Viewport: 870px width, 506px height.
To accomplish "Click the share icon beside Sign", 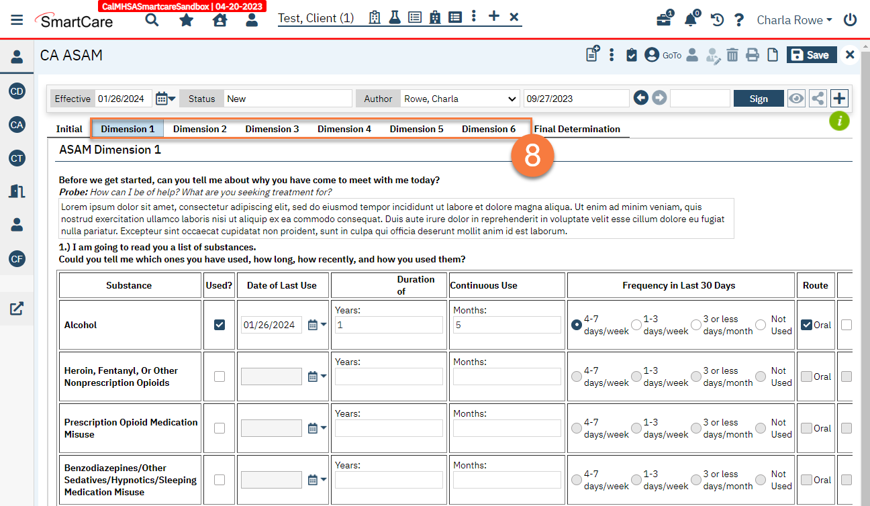I will [818, 99].
